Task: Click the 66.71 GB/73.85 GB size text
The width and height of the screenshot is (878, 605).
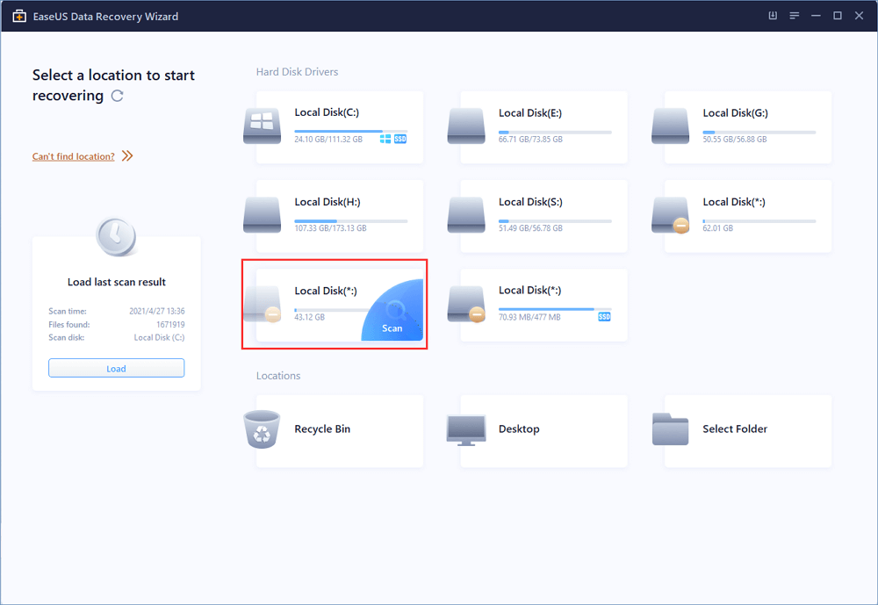Action: tap(530, 139)
